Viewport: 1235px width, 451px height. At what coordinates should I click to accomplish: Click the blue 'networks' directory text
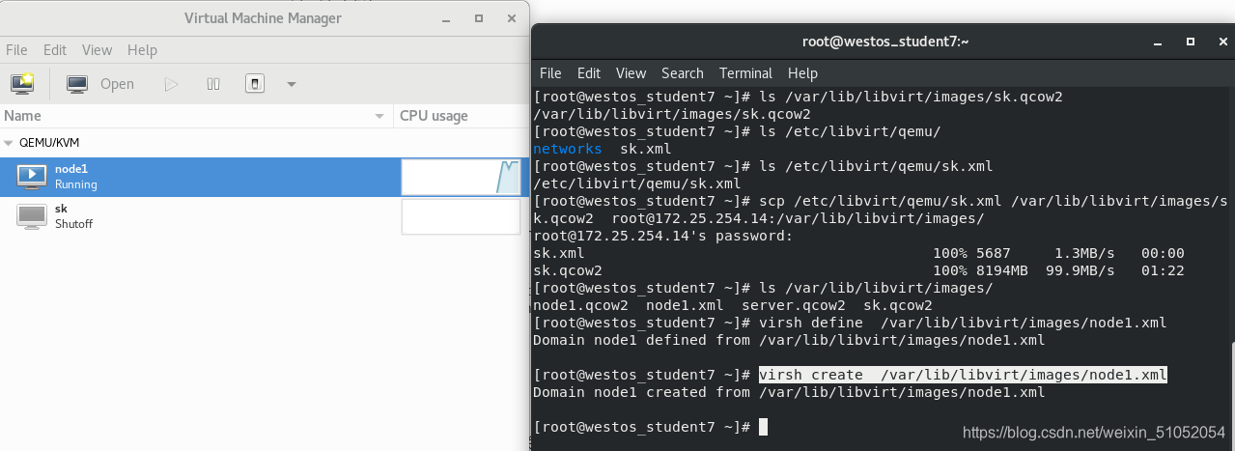[x=567, y=149]
